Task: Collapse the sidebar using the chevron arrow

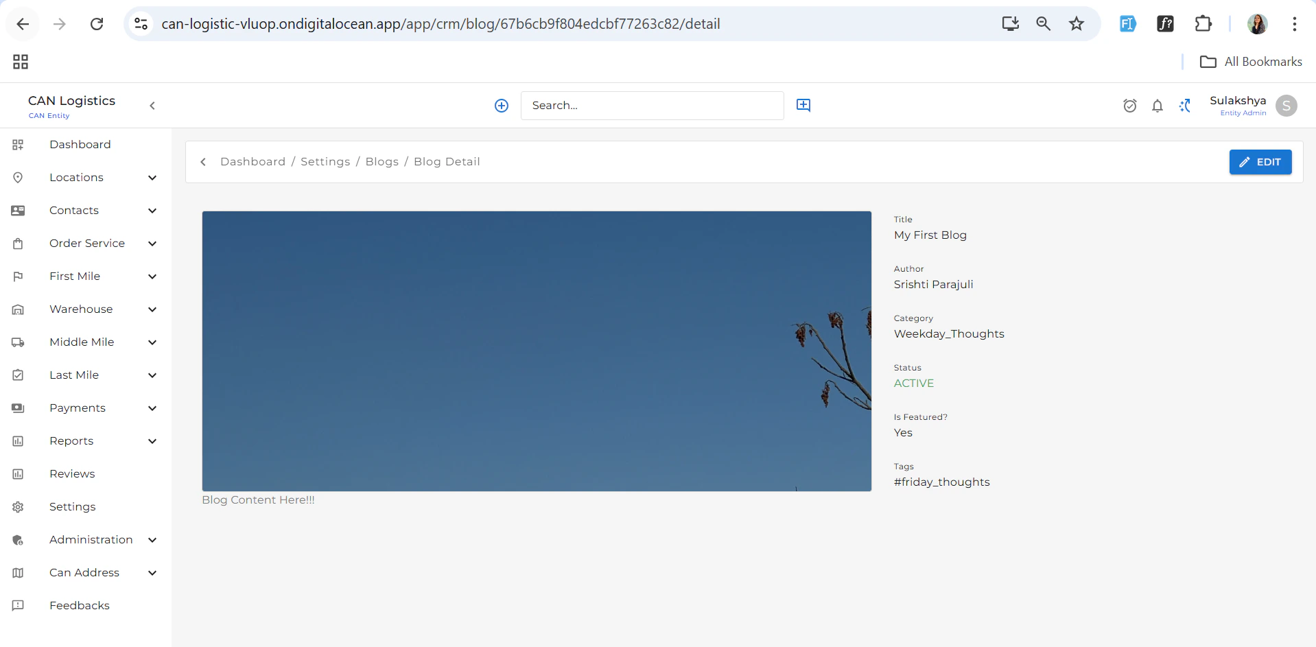Action: [152, 106]
